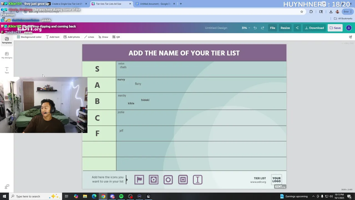This screenshot has width=355, height=200.
Task: Select the flag icon on the template
Action: click(139, 180)
